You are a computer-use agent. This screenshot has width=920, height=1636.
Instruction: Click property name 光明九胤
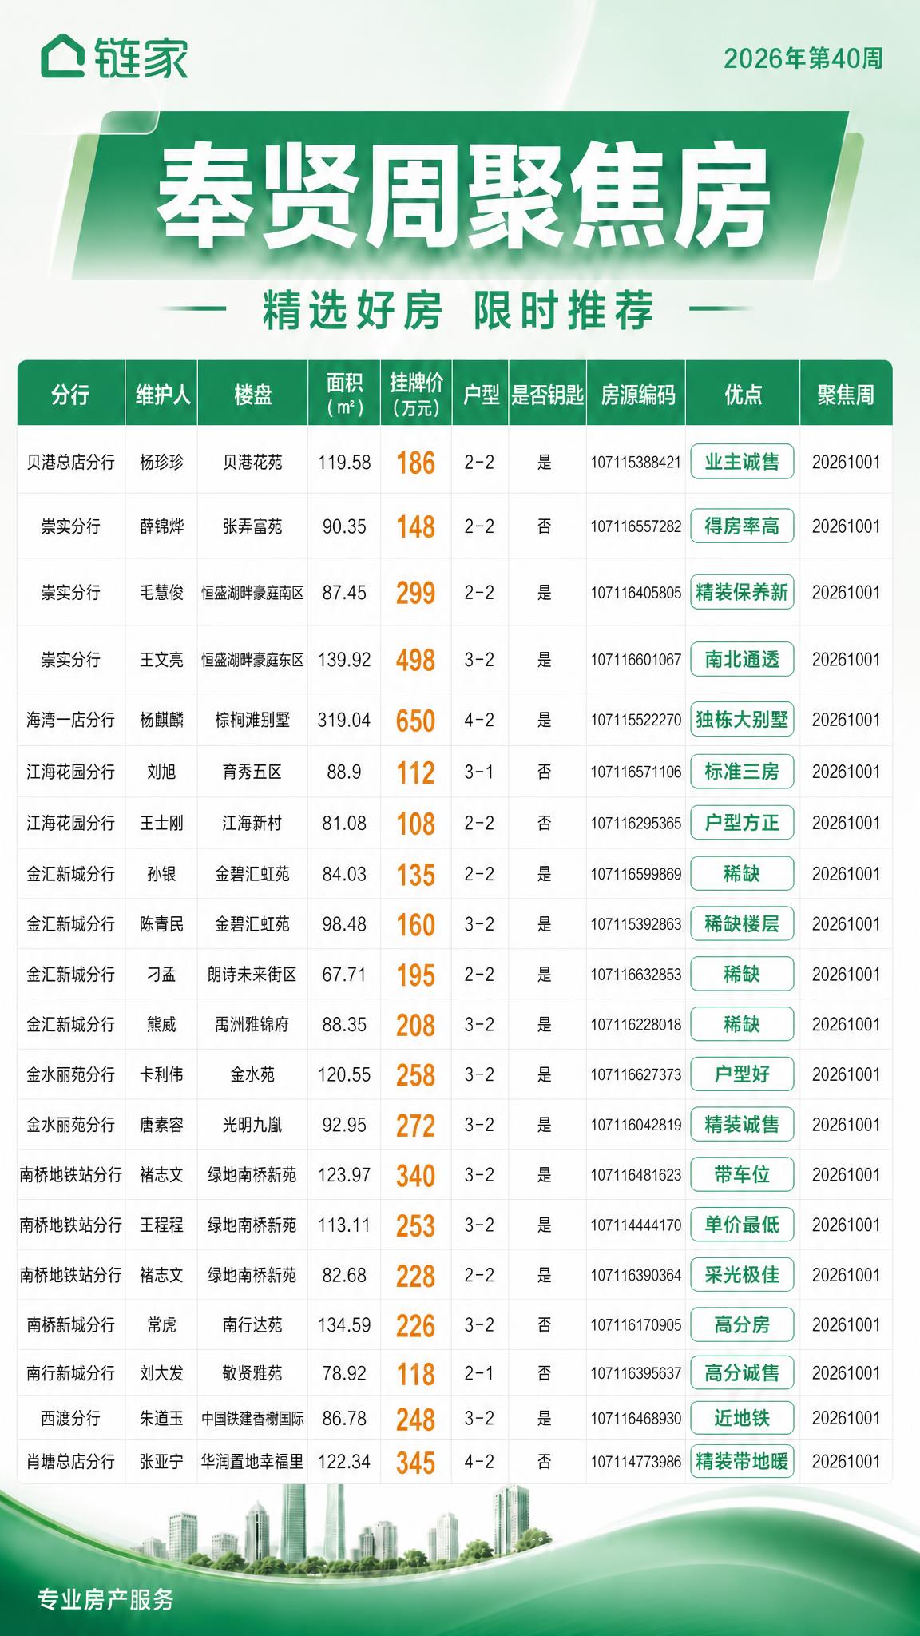click(x=252, y=1125)
